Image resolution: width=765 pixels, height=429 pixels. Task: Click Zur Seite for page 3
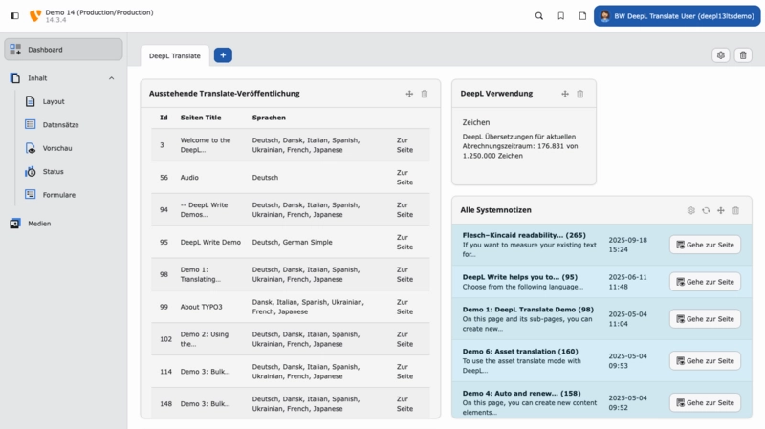point(404,145)
